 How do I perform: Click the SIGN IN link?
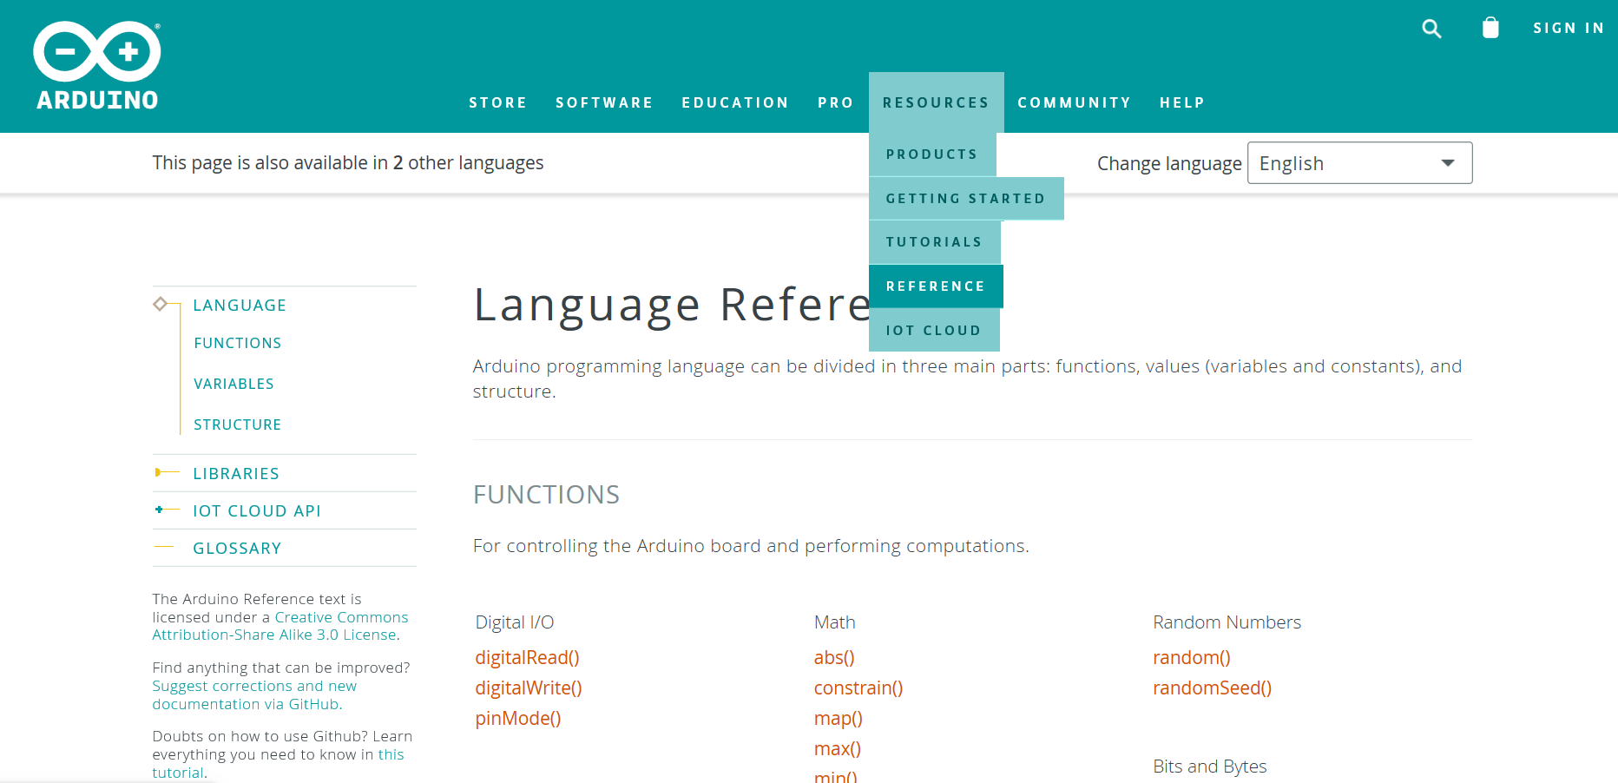point(1569,28)
